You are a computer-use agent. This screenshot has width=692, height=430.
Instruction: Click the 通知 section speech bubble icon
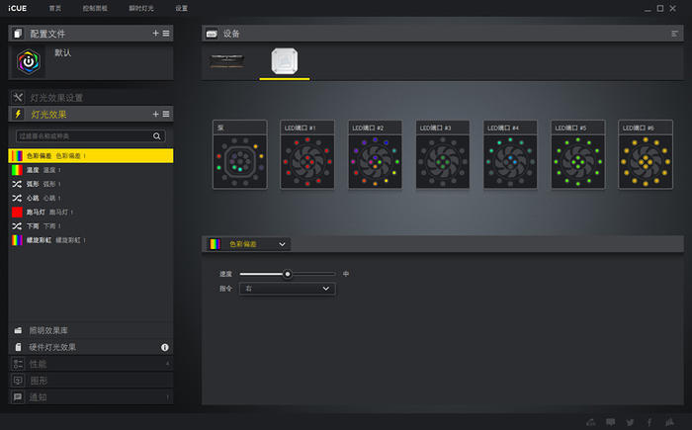pyautogui.click(x=18, y=397)
